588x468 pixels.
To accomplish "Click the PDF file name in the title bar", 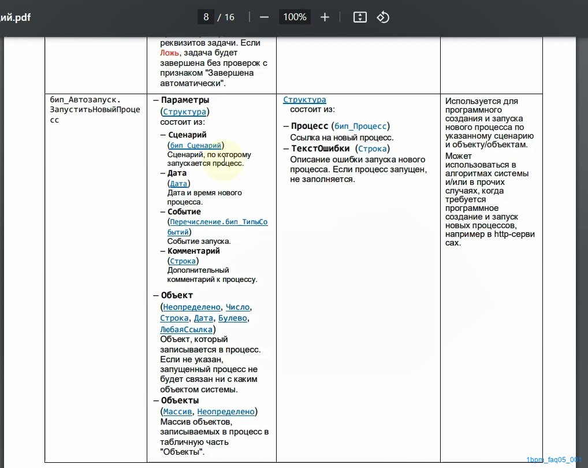I will 16,17.
